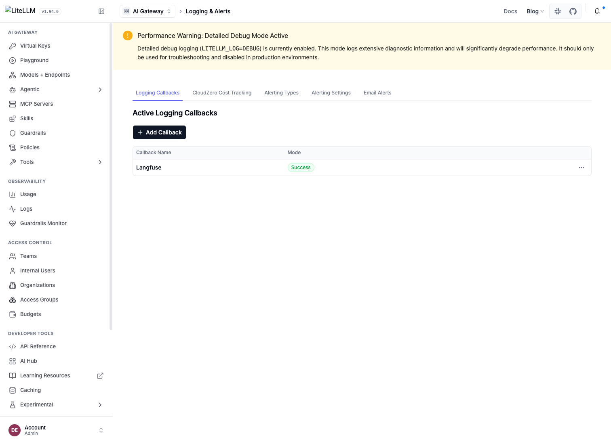The image size is (611, 444).
Task: Click the Active Logging Callbacks heading
Action: pyautogui.click(x=175, y=113)
